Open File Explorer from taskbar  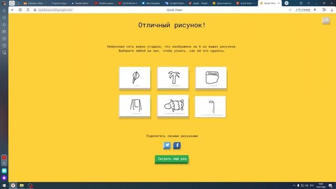[22, 185]
